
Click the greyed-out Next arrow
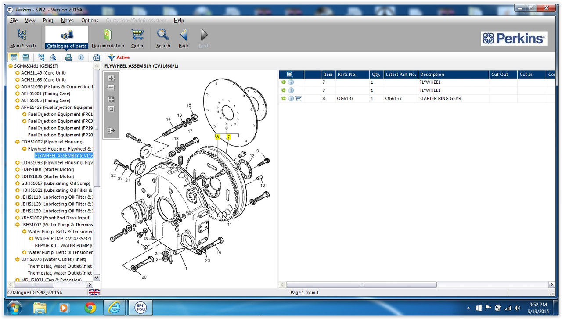pyautogui.click(x=204, y=38)
